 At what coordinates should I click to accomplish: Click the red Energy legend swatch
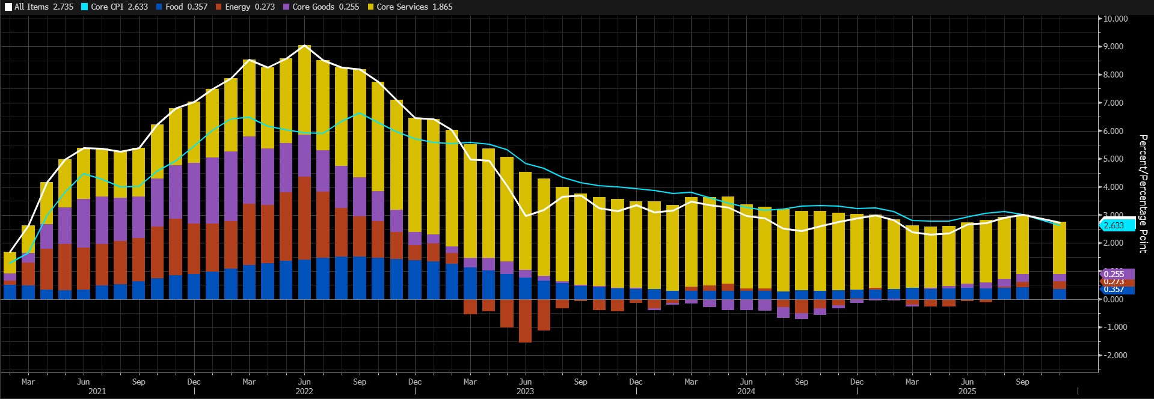[219, 7]
